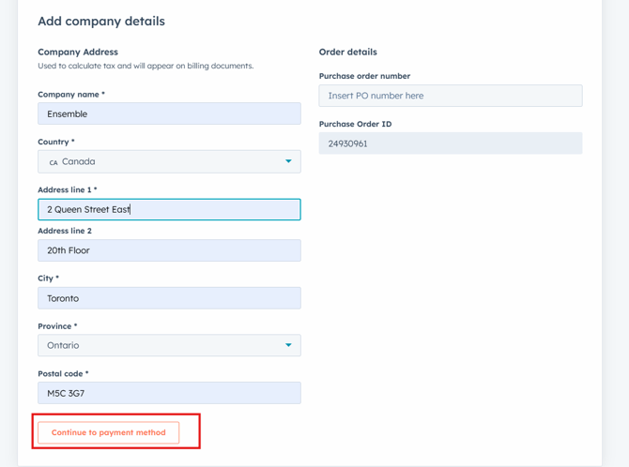This screenshot has height=467, width=629.
Task: Click the Address line 1 input
Action: pos(169,209)
